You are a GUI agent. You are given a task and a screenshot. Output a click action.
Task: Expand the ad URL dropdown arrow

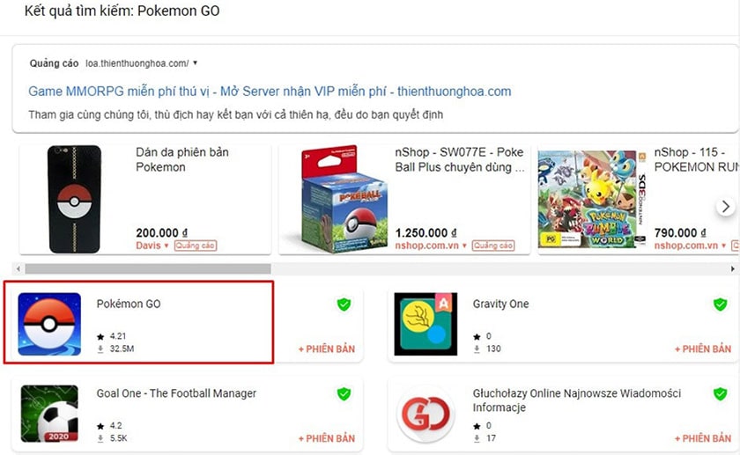pos(196,62)
